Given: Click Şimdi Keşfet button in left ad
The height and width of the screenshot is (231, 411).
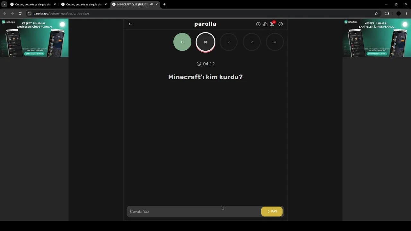Looking at the screenshot, I should click(x=34, y=54).
